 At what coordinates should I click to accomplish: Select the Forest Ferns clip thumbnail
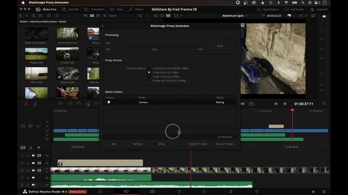coord(67,34)
